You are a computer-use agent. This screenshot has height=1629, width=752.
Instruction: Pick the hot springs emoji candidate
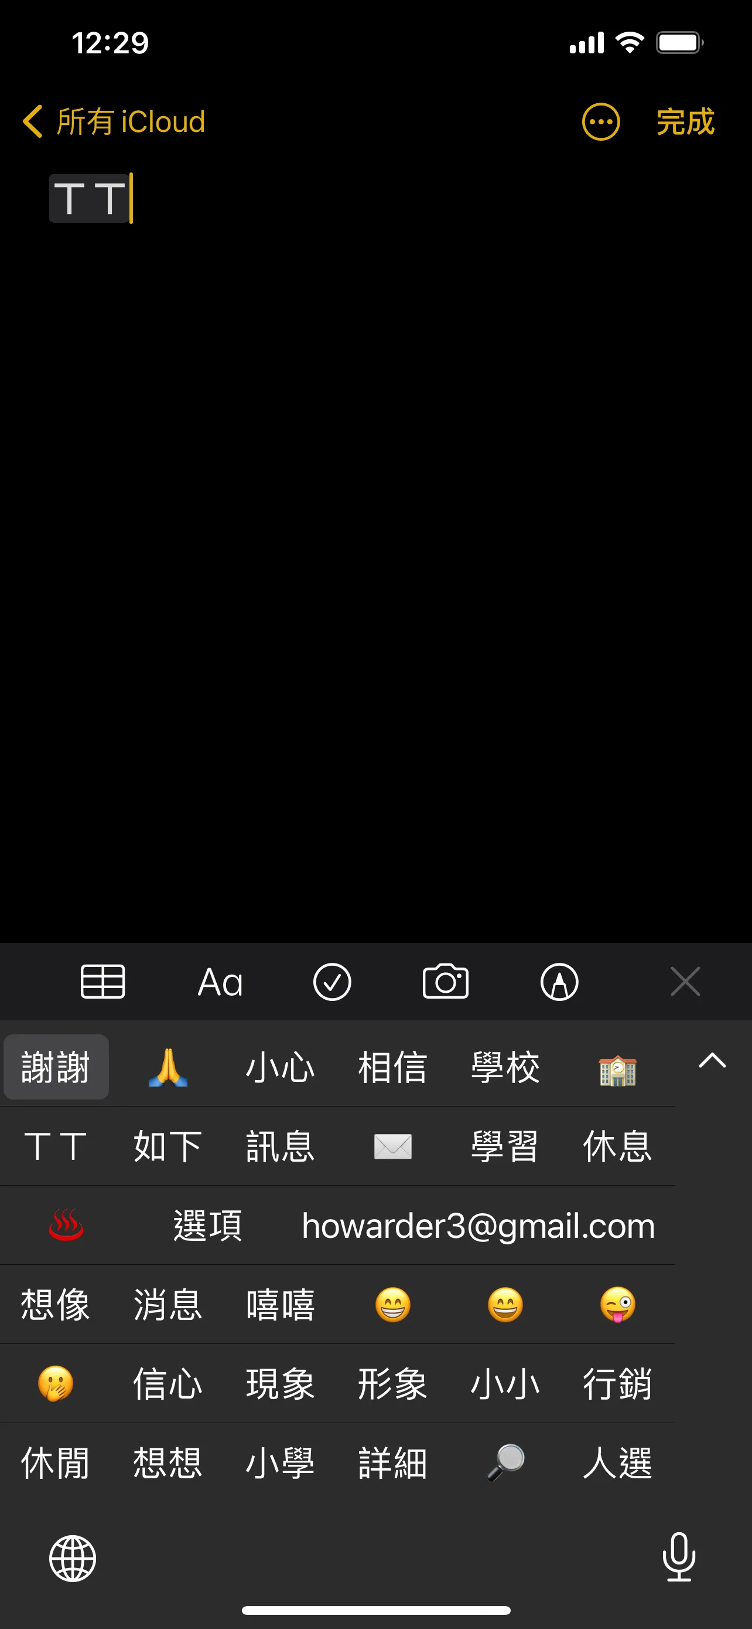click(66, 1225)
